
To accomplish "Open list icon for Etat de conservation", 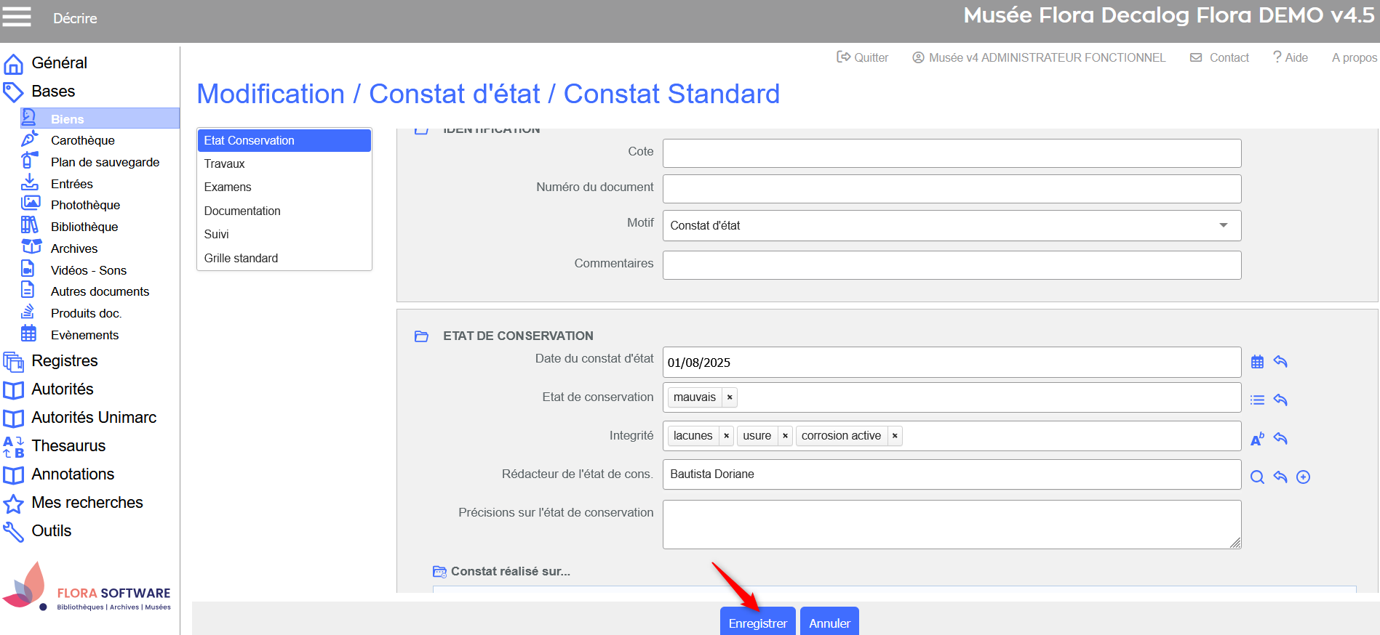I will pos(1257,400).
